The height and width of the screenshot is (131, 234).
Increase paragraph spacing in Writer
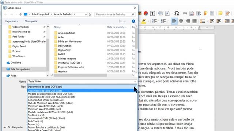212,21
